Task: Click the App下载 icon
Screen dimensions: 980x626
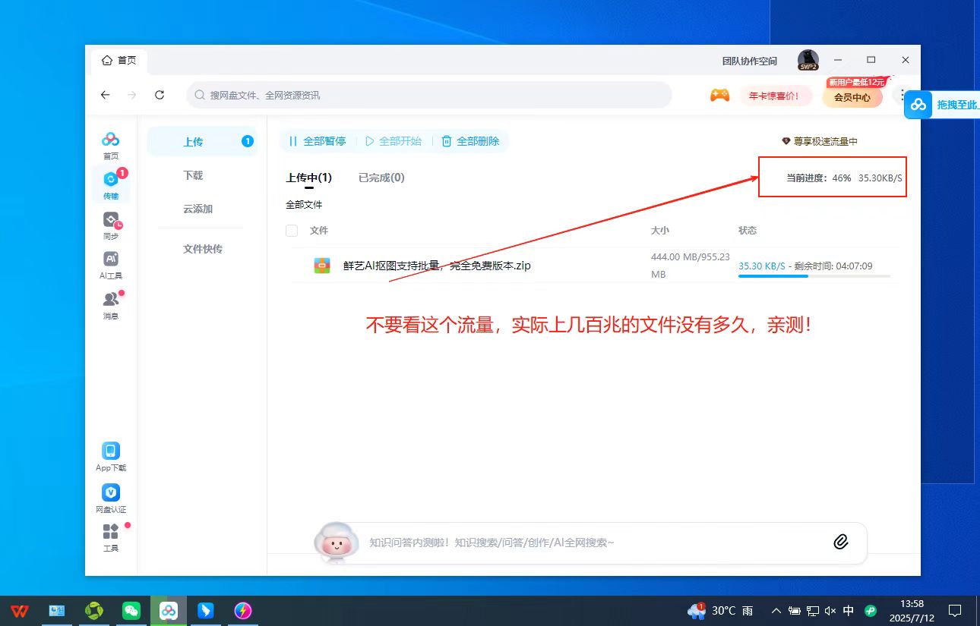Action: coord(111,454)
